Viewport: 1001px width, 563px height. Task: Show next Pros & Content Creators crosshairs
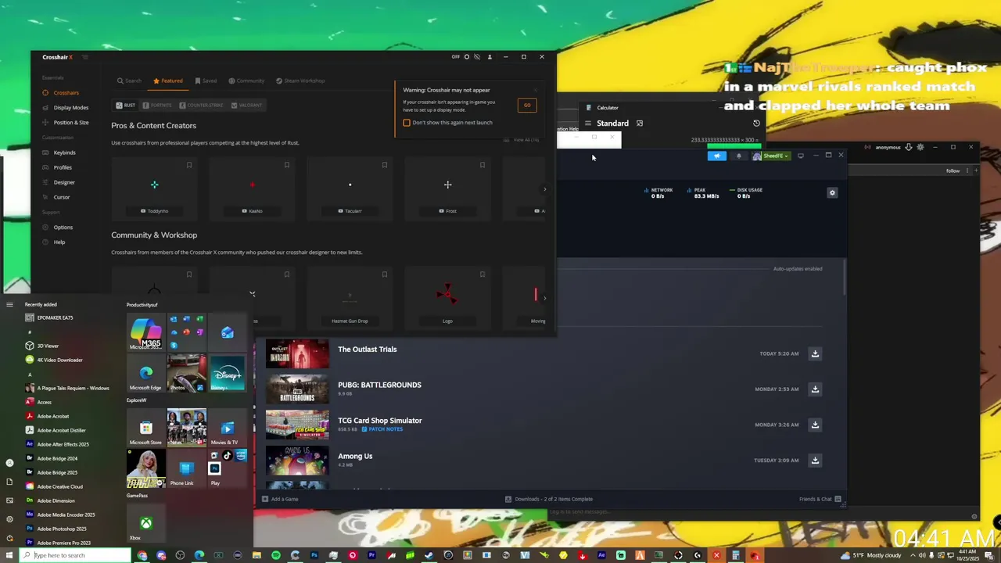tap(544, 188)
